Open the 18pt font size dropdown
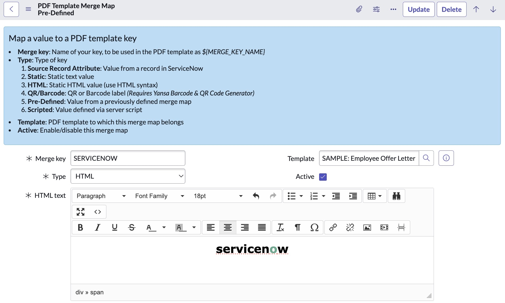The height and width of the screenshot is (303, 505). coord(218,196)
